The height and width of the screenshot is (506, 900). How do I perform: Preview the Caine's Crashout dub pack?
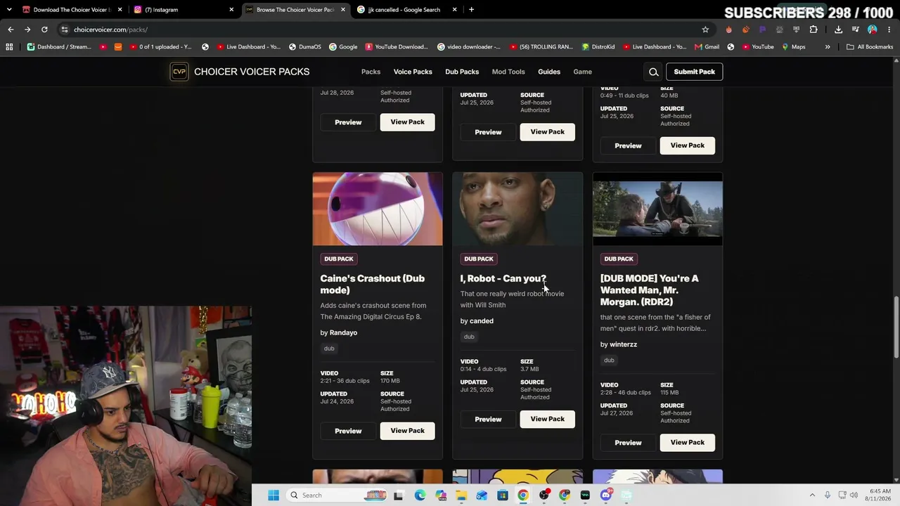(x=348, y=431)
